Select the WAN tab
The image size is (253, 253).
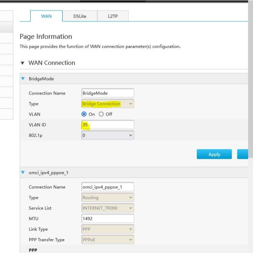pyautogui.click(x=46, y=16)
